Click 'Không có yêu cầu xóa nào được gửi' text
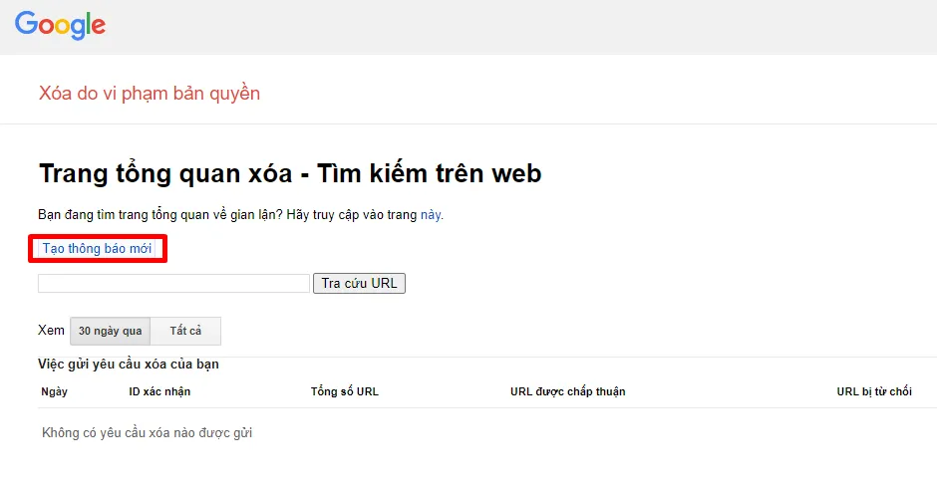The image size is (937, 488). tap(147, 433)
